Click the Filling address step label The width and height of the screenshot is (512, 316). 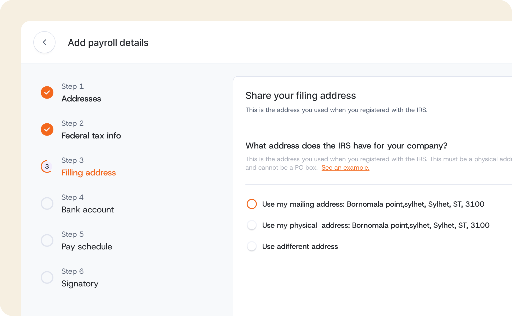coord(89,173)
